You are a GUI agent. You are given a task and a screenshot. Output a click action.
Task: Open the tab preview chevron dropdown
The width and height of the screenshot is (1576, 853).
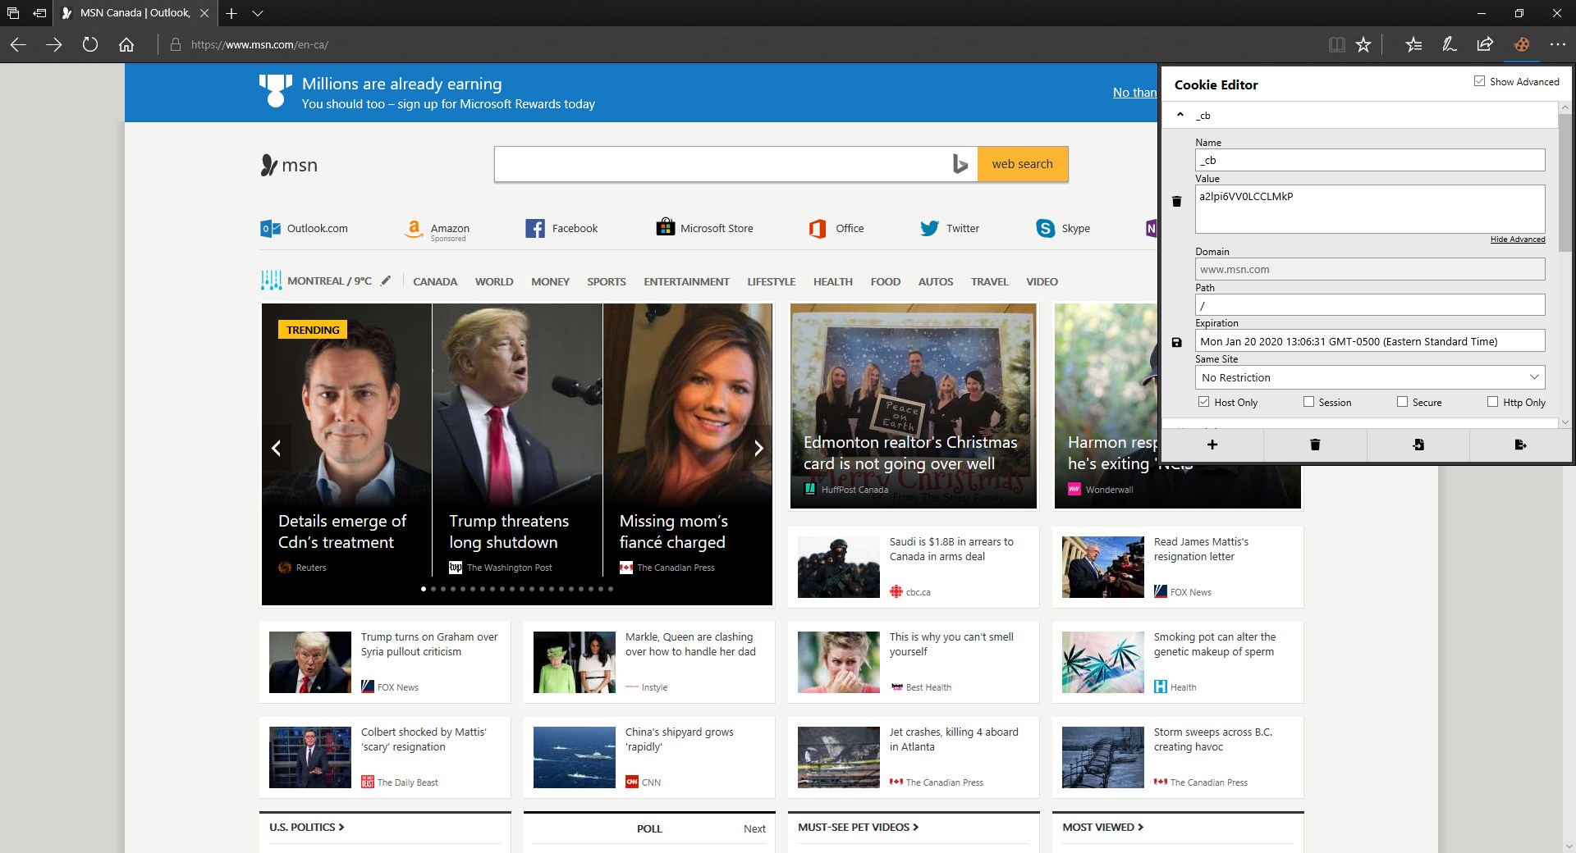pos(258,13)
